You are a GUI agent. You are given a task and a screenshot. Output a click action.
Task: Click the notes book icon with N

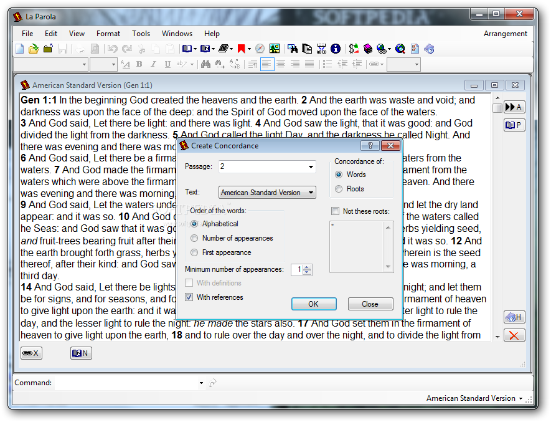click(x=205, y=49)
